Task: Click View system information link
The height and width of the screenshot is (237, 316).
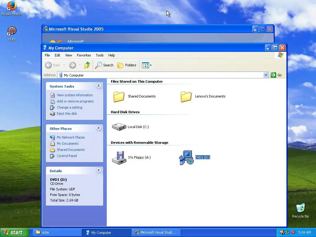Action: coord(75,95)
